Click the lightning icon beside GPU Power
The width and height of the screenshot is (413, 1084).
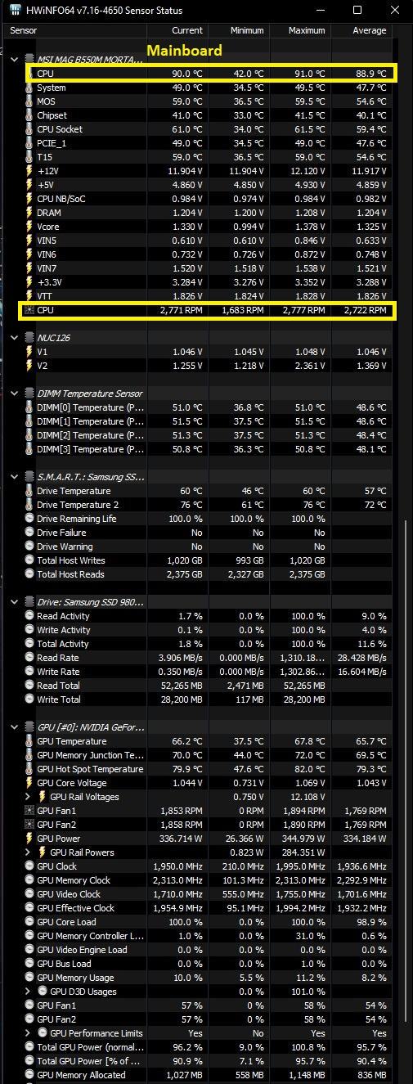pos(30,839)
